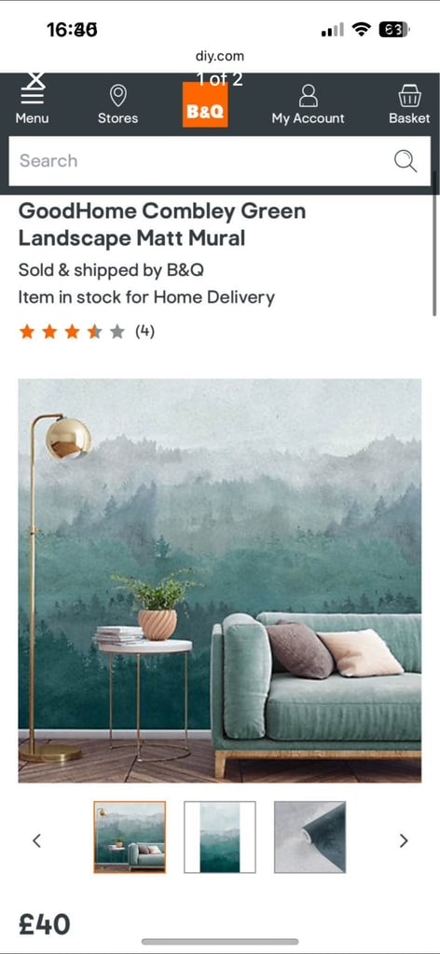Tap the diy.com address bar text

[x=220, y=57]
